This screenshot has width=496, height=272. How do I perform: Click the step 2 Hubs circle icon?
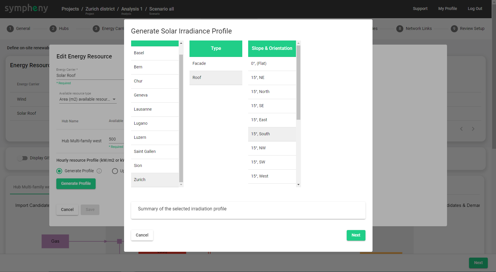tap(53, 28)
